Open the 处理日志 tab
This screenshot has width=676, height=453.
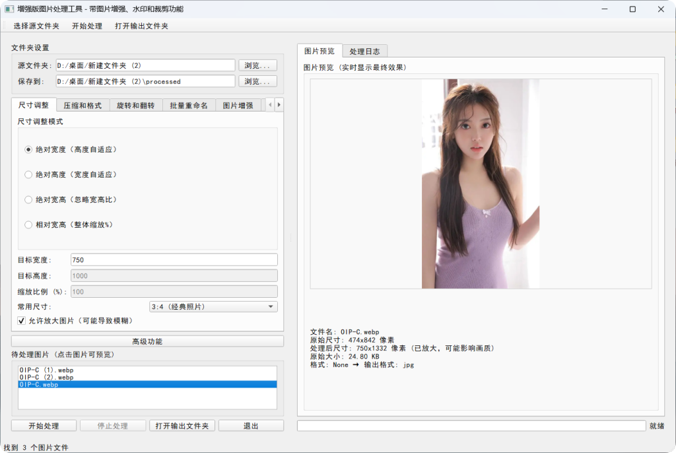point(366,50)
